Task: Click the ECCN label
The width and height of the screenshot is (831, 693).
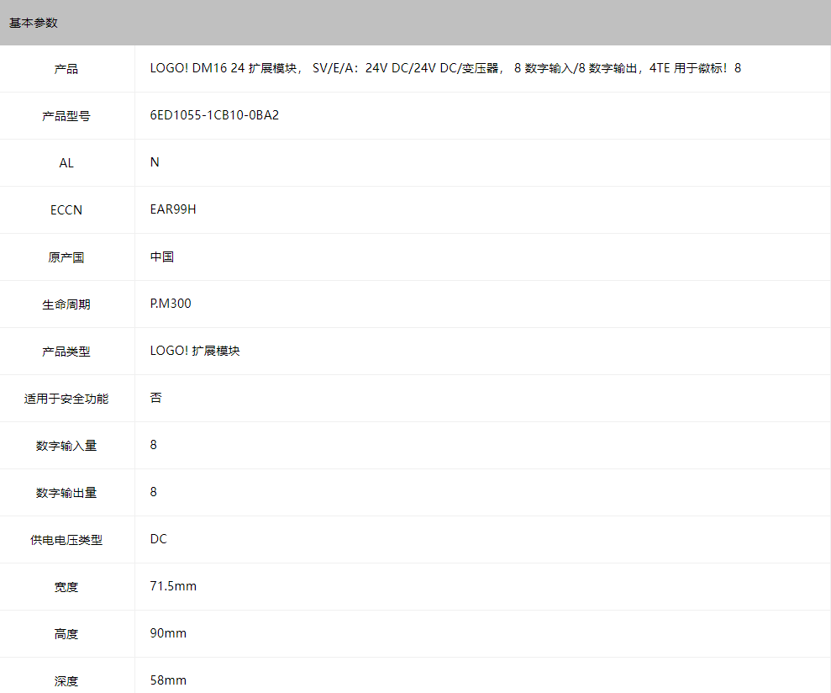Action: point(66,210)
